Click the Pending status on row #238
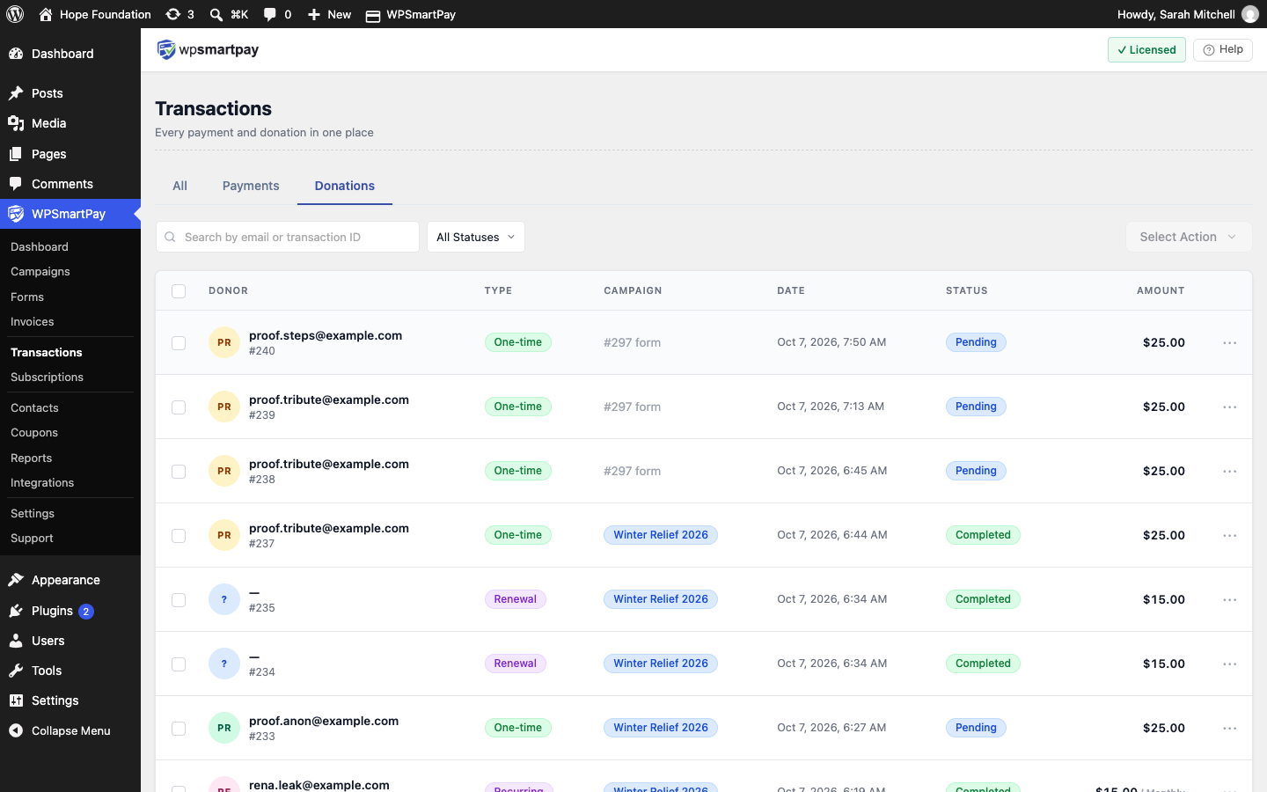Image resolution: width=1267 pixels, height=792 pixels. point(976,471)
